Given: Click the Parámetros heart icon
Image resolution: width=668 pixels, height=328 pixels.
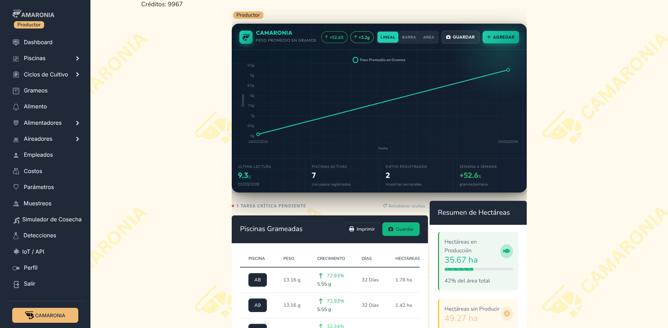Looking at the screenshot, I should coord(16,187).
